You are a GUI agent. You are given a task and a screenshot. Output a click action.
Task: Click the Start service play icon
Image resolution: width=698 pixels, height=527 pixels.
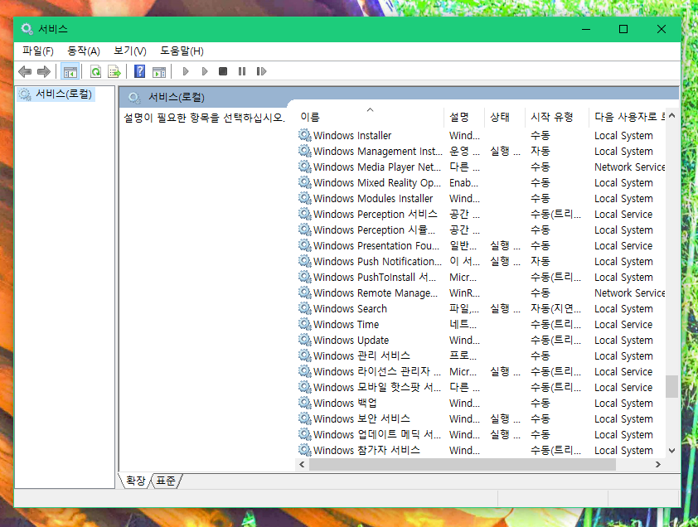(186, 71)
